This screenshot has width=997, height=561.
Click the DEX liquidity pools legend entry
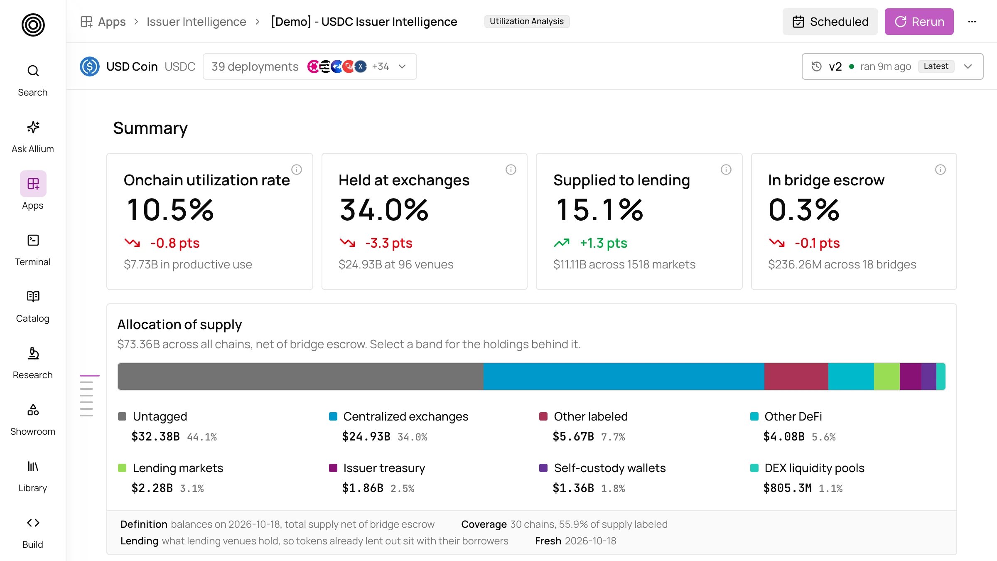808,478
